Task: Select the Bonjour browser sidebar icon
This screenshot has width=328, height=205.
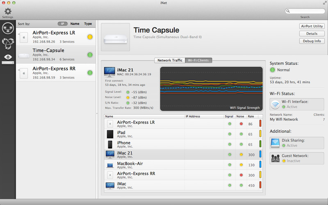Action: click(8, 44)
